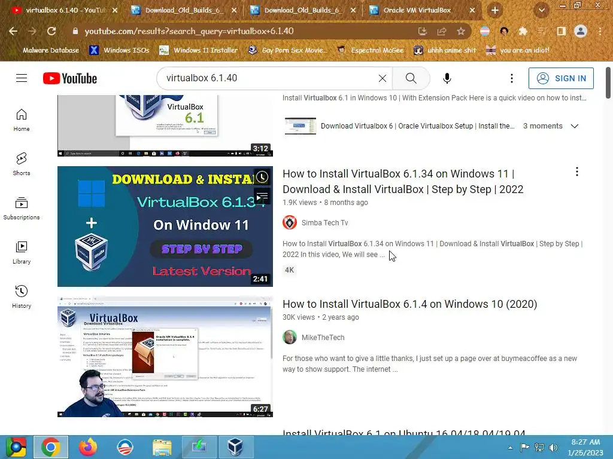Click the page vertical scrollbar thumb
This screenshot has width=613, height=459.
[608, 82]
